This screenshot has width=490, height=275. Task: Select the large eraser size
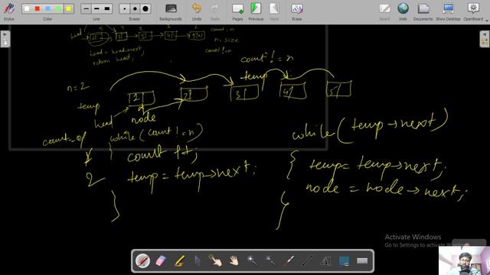[145, 8]
